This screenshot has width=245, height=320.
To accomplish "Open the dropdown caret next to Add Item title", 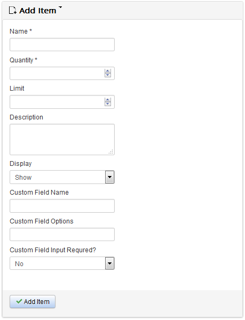I will pyautogui.click(x=60, y=7).
